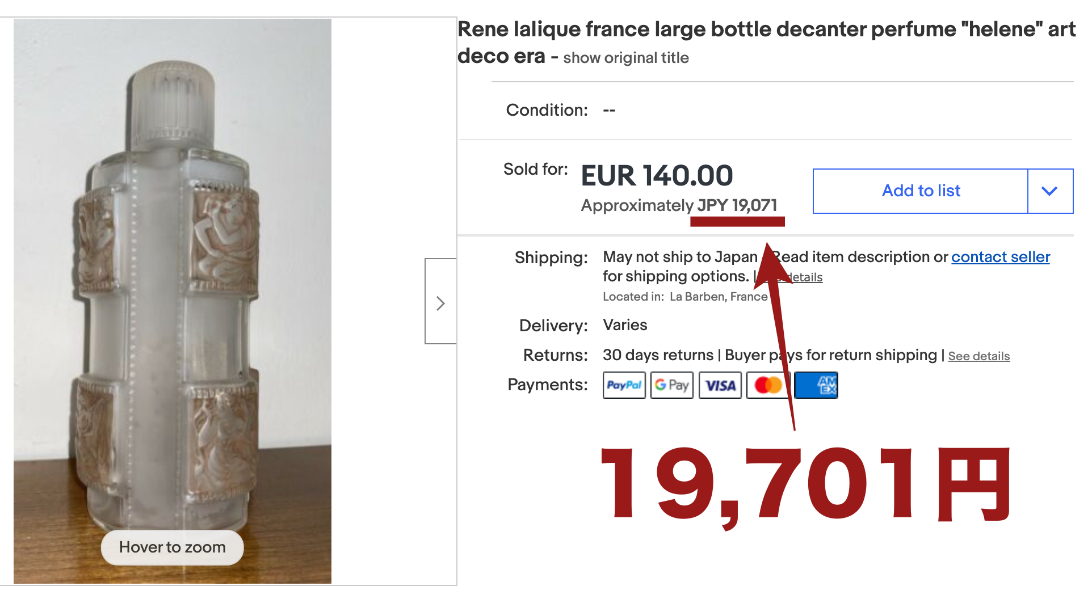Click the EUR 140.00 sold price
The image size is (1092, 599).
(x=657, y=175)
